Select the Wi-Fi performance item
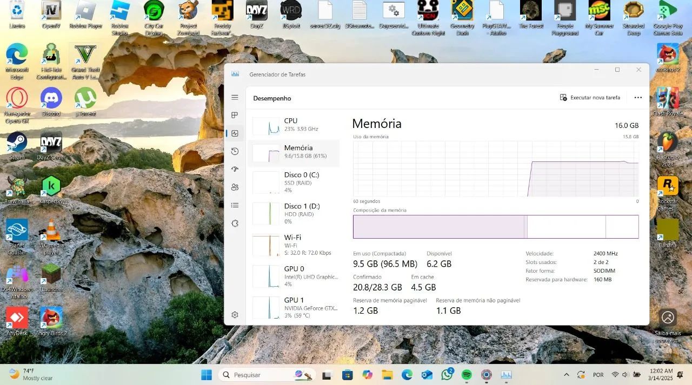Image resolution: width=692 pixels, height=385 pixels. pyautogui.click(x=294, y=245)
